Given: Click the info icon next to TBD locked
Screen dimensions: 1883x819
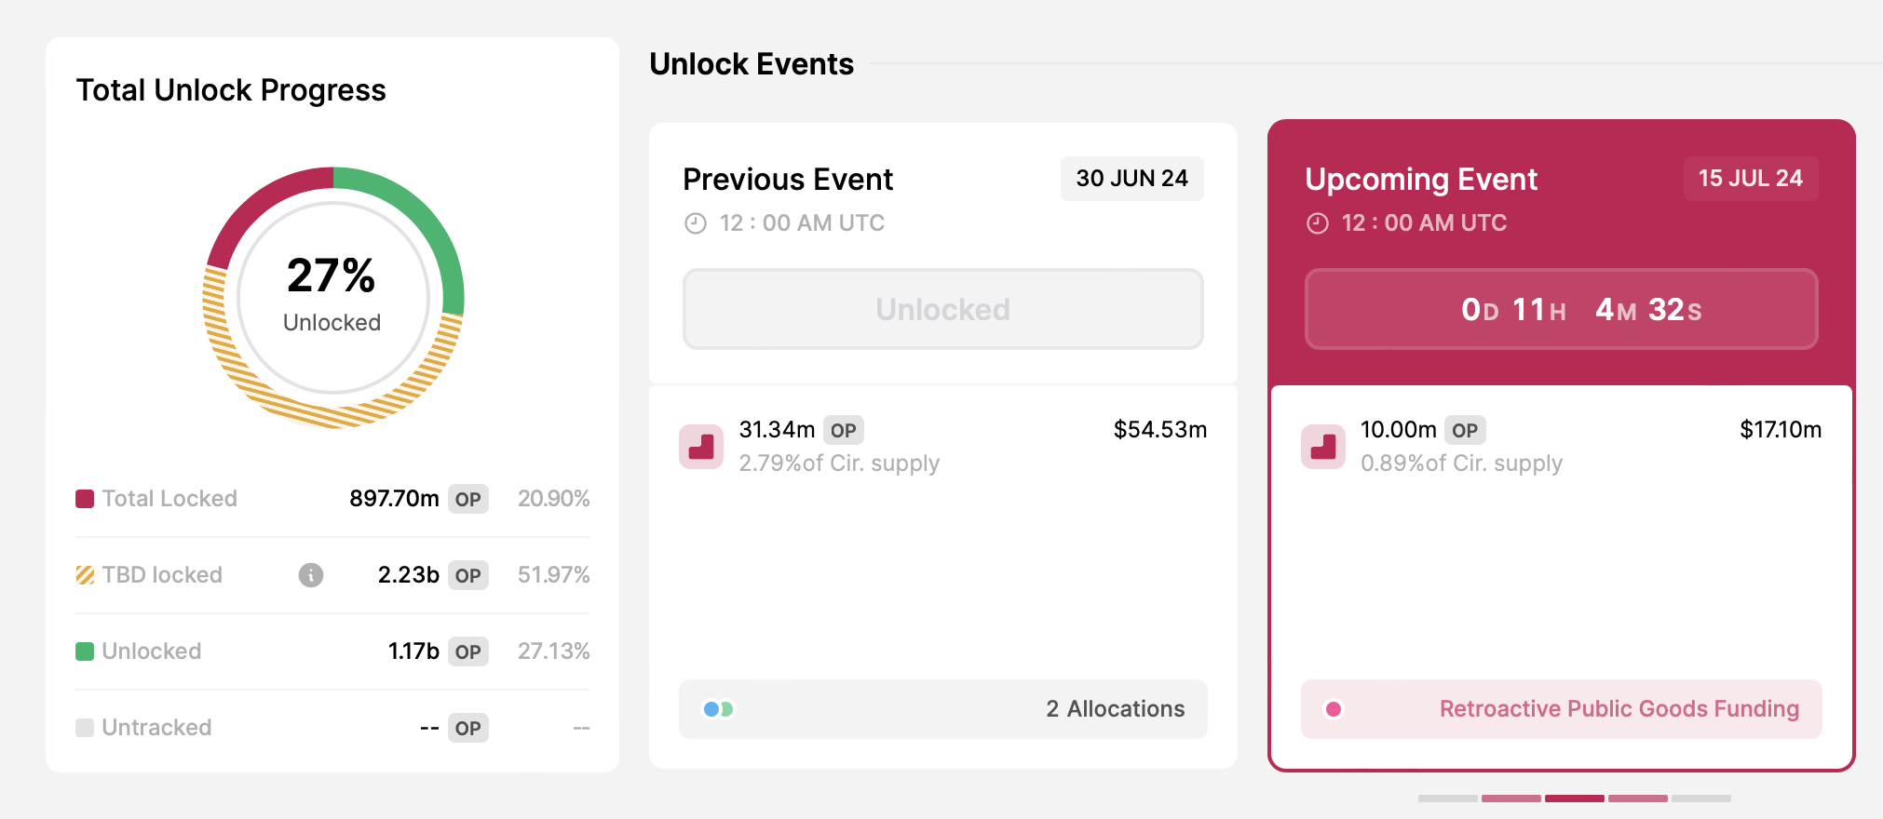Looking at the screenshot, I should [x=311, y=575].
